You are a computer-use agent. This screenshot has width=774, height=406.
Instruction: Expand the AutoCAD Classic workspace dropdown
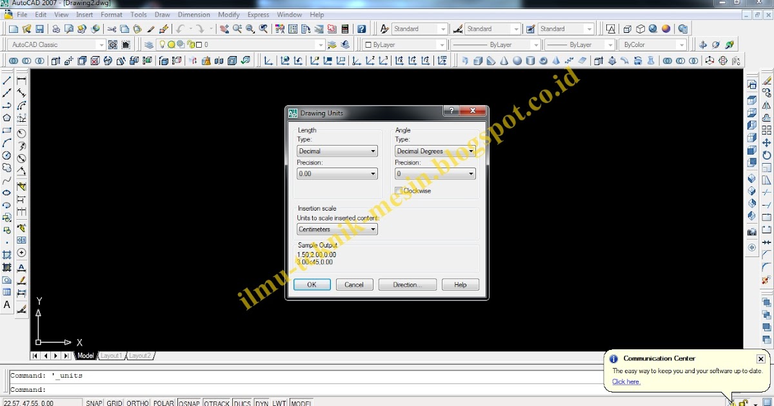point(101,44)
